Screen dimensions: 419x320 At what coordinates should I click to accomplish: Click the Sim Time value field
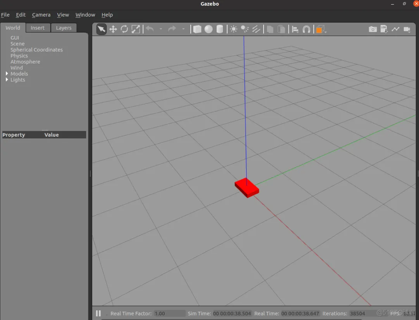pyautogui.click(x=232, y=313)
